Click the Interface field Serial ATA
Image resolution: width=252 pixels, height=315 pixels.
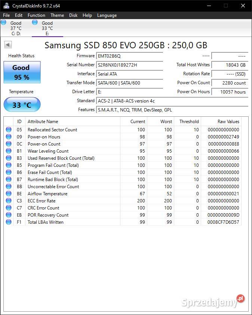pos(129,74)
